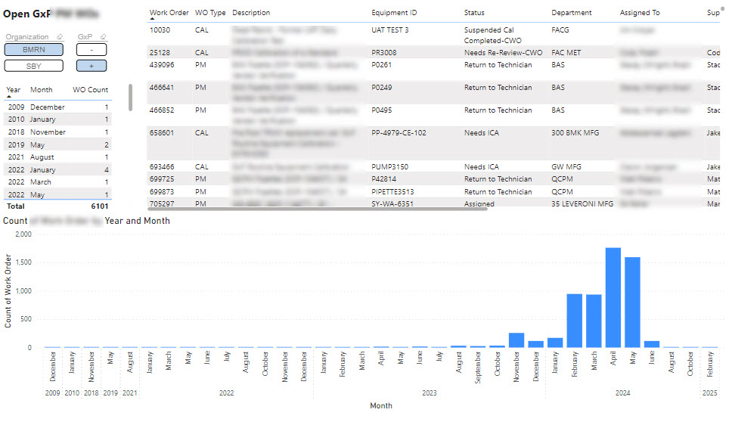
Task: Select the plus GxP slicer option
Action: point(91,66)
